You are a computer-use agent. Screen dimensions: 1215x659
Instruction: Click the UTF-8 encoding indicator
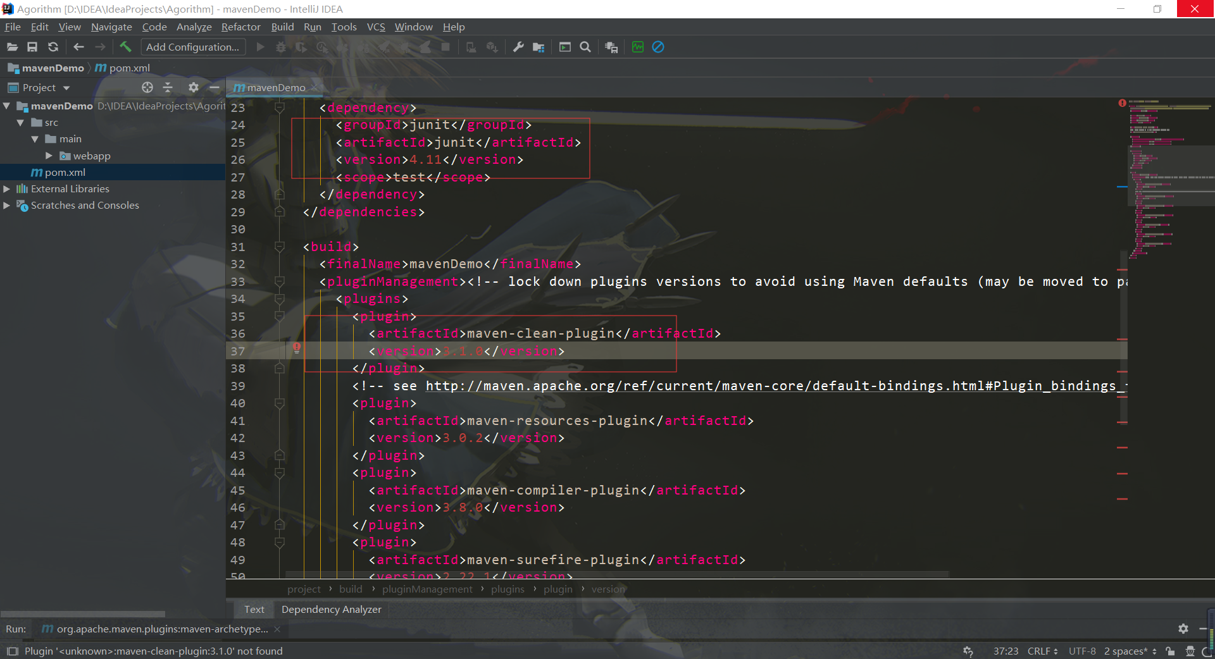coord(1082,651)
